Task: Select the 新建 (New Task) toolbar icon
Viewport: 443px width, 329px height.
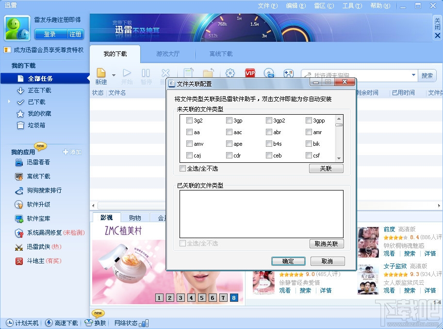Action: (100, 73)
